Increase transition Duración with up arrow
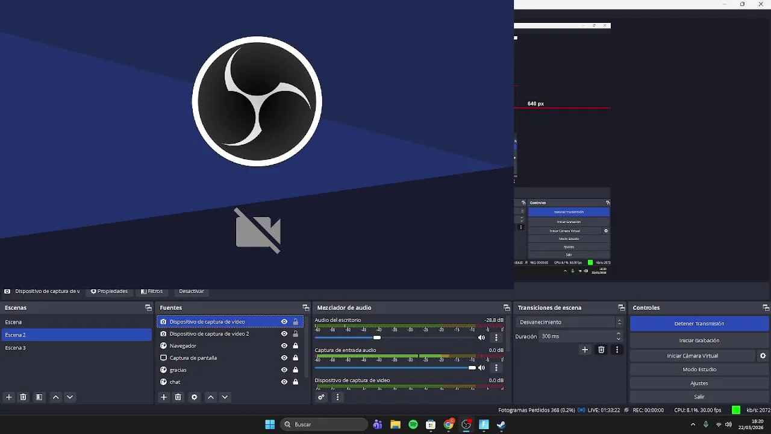Image resolution: width=771 pixels, height=434 pixels. point(619,333)
